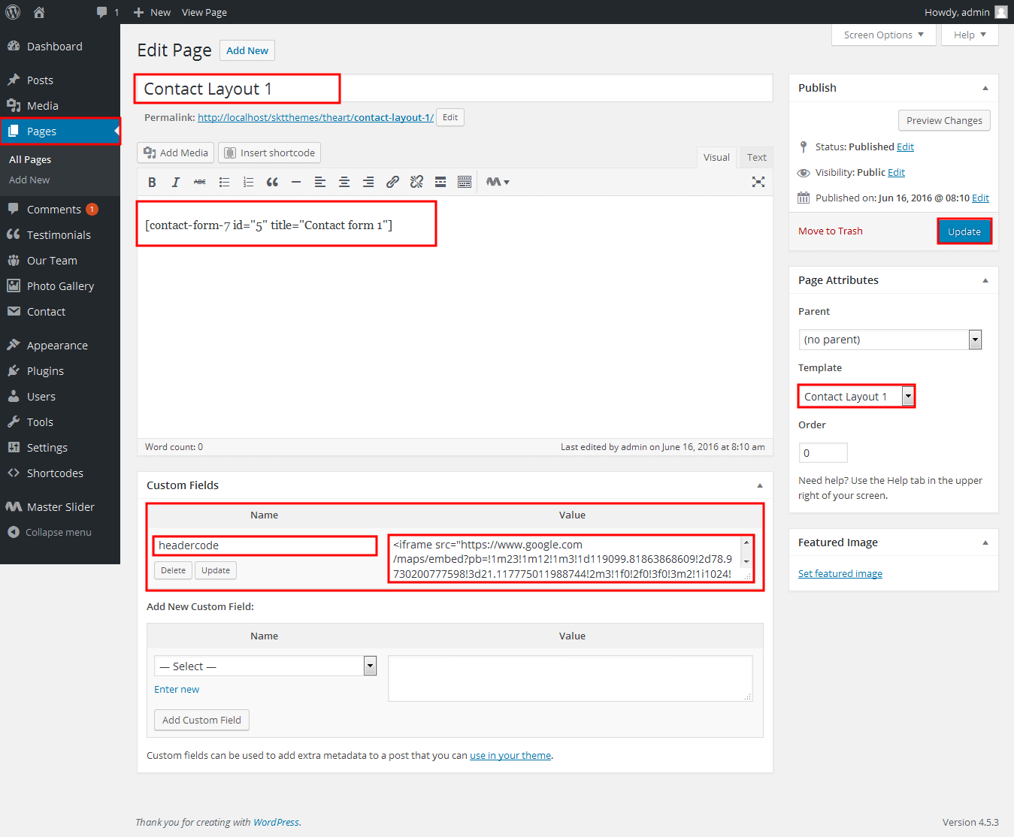Click the Add New page button
1014x837 pixels.
pyautogui.click(x=247, y=50)
